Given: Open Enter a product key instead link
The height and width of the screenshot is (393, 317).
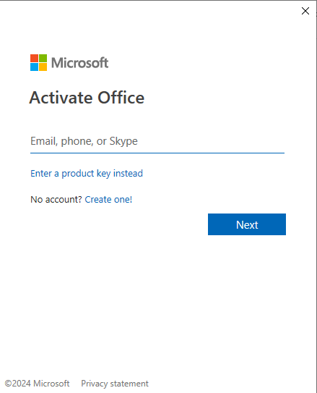Looking at the screenshot, I should [x=87, y=174].
